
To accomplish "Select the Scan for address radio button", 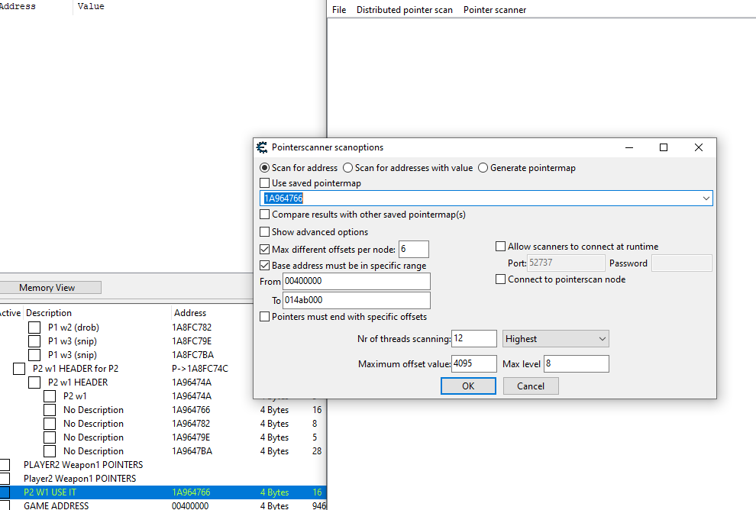I will 265,168.
